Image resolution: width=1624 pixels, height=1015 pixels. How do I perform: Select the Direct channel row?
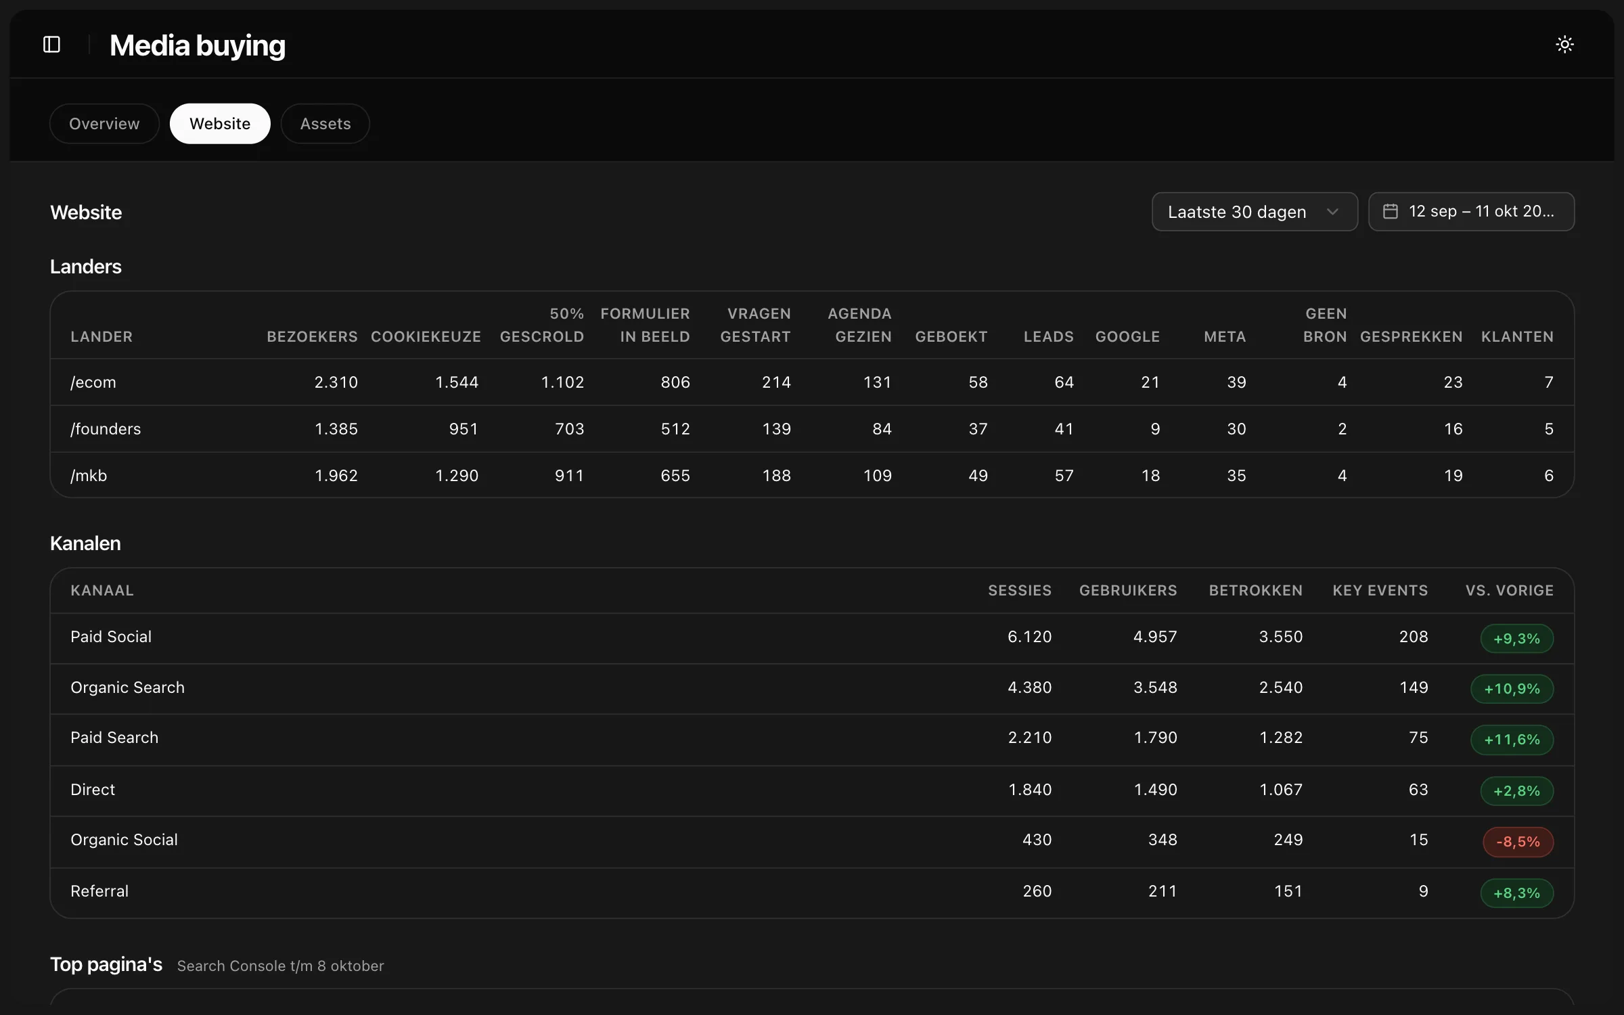(x=812, y=790)
